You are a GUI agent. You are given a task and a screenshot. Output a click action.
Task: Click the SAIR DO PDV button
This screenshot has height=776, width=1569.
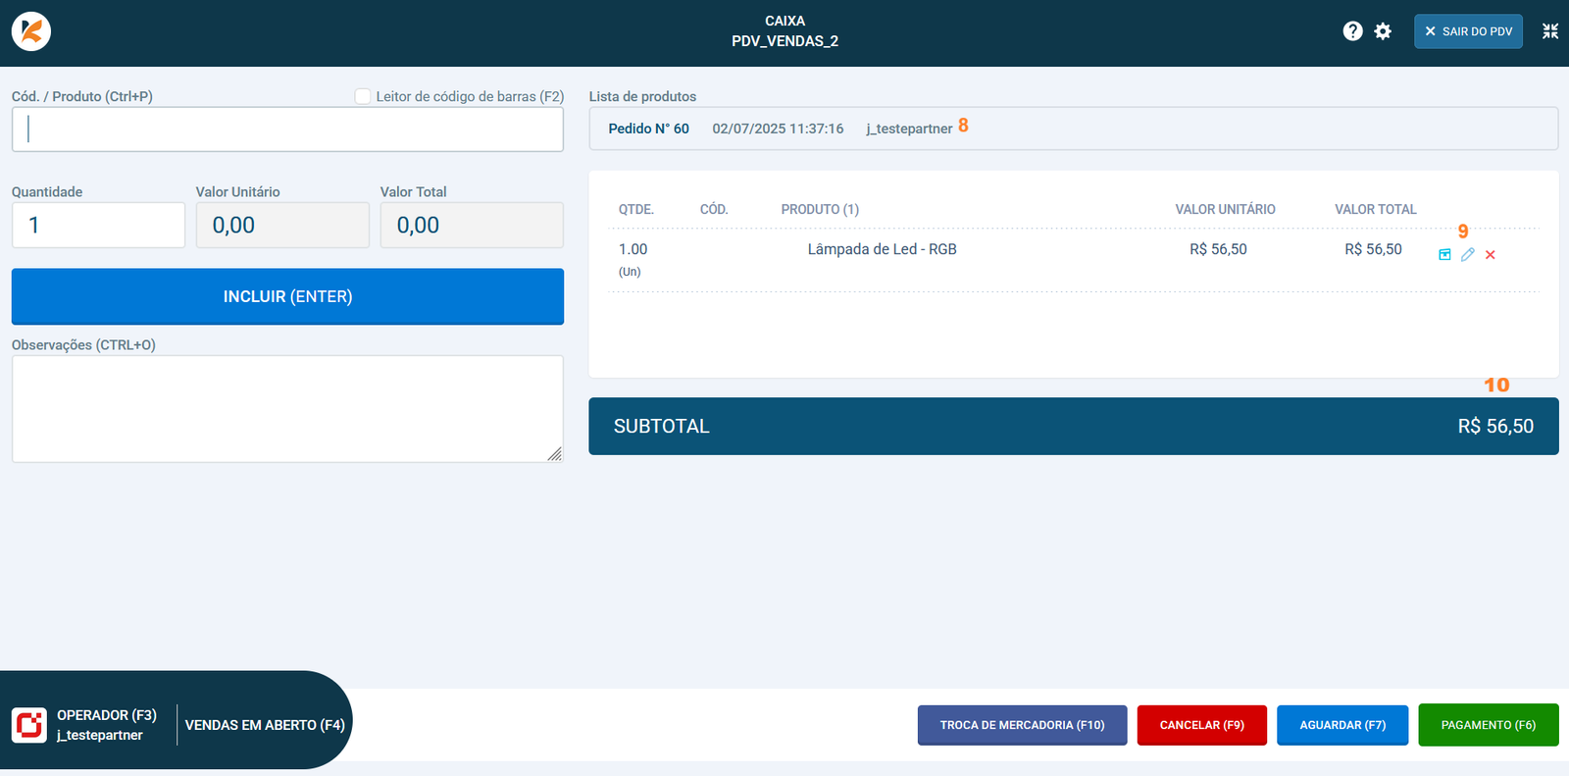(1467, 31)
